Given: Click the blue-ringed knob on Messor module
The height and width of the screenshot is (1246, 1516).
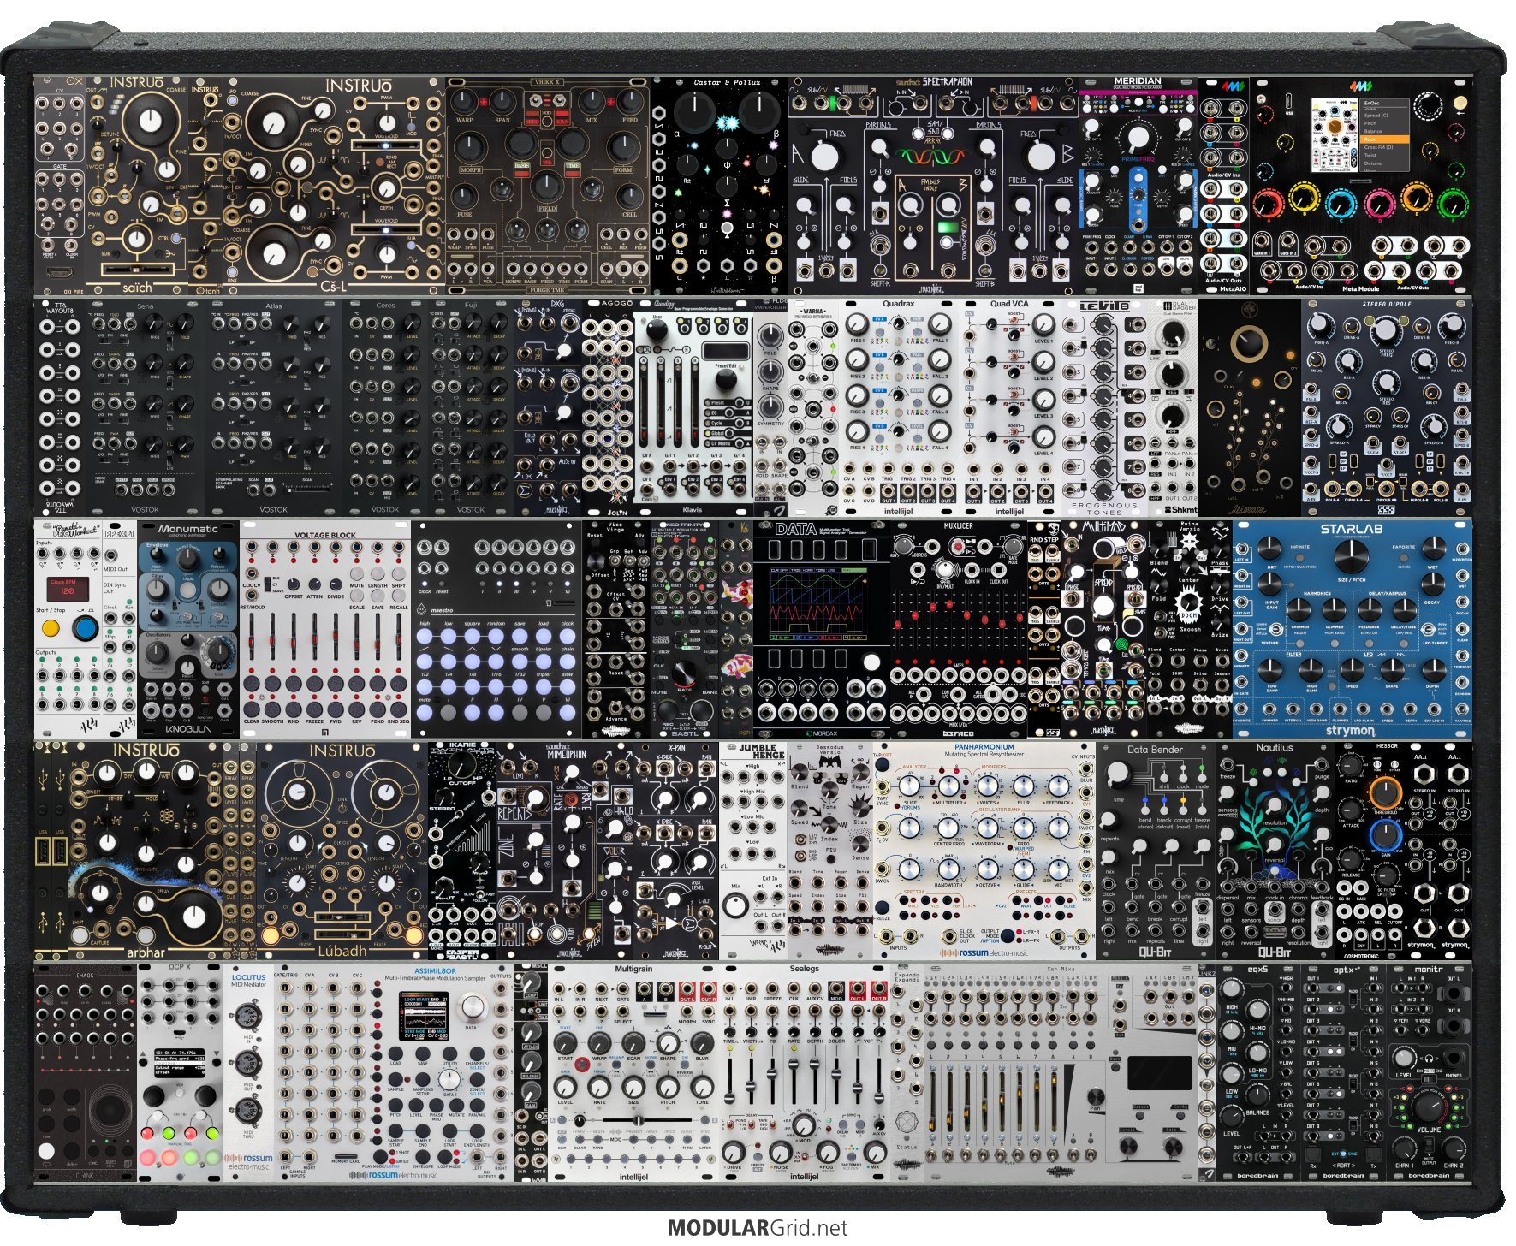Looking at the screenshot, I should pyautogui.click(x=1384, y=834).
